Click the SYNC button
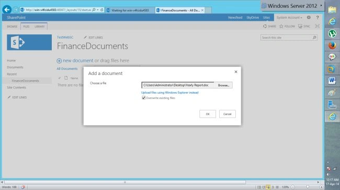 coord(304,27)
